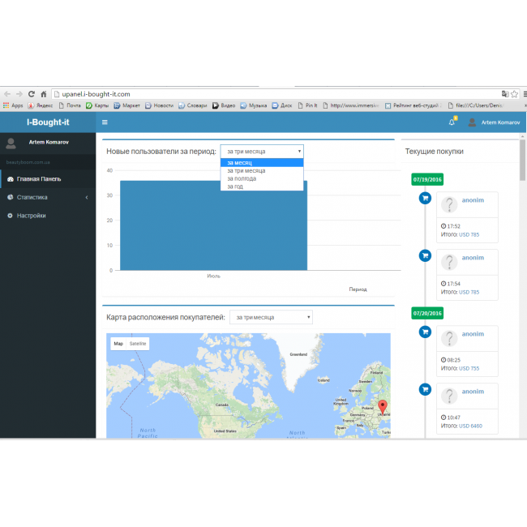
Task: Click the Apps bookmarks bar icon
Action: tap(13, 105)
